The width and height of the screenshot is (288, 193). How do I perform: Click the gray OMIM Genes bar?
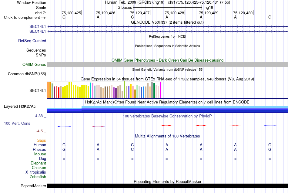[x=167, y=65]
